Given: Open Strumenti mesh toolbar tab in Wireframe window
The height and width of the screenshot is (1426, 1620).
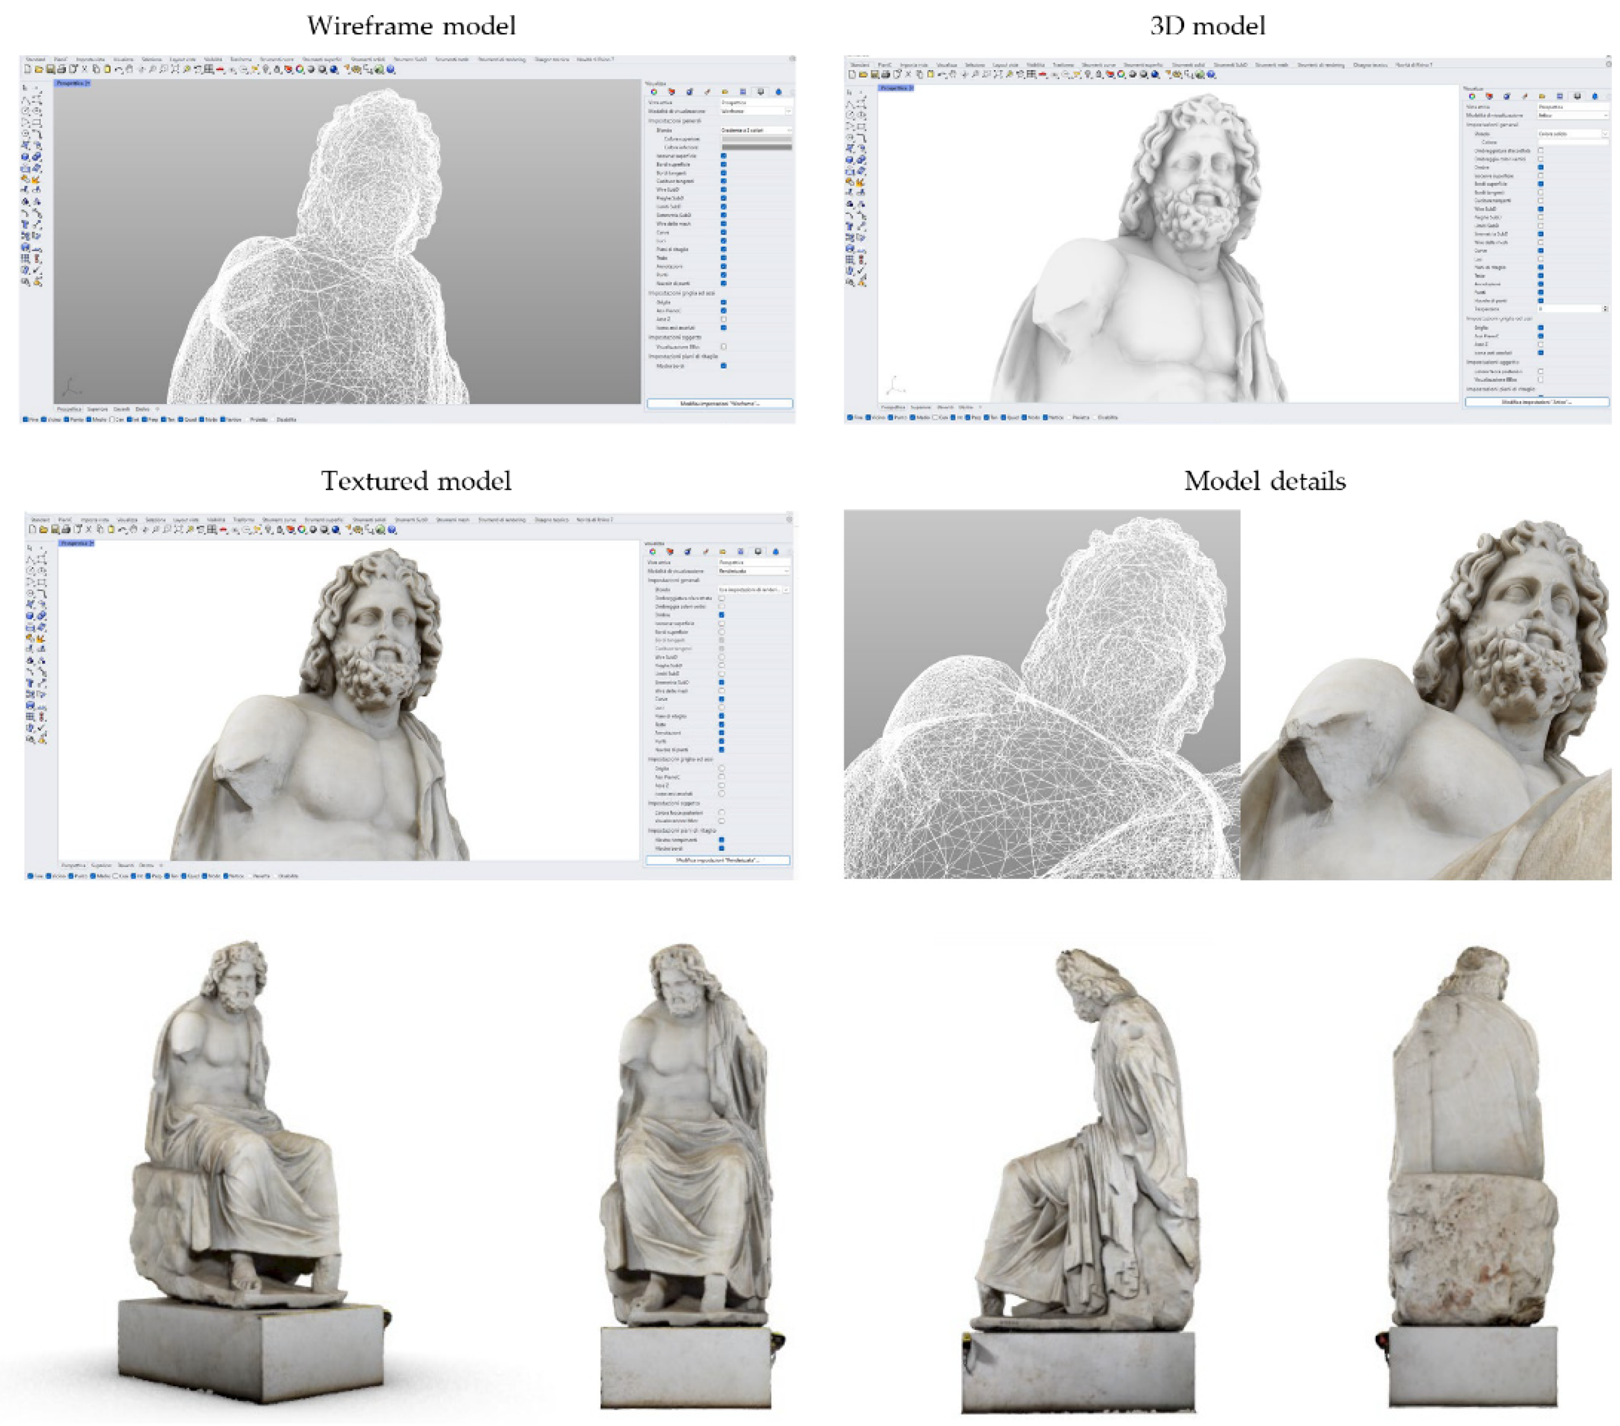Looking at the screenshot, I should pos(452,60).
